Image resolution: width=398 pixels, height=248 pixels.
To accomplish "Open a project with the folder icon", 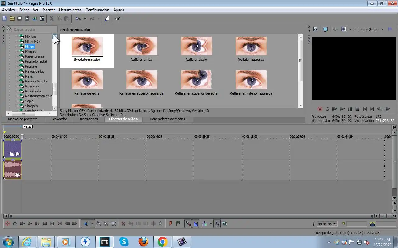I will point(12,19).
